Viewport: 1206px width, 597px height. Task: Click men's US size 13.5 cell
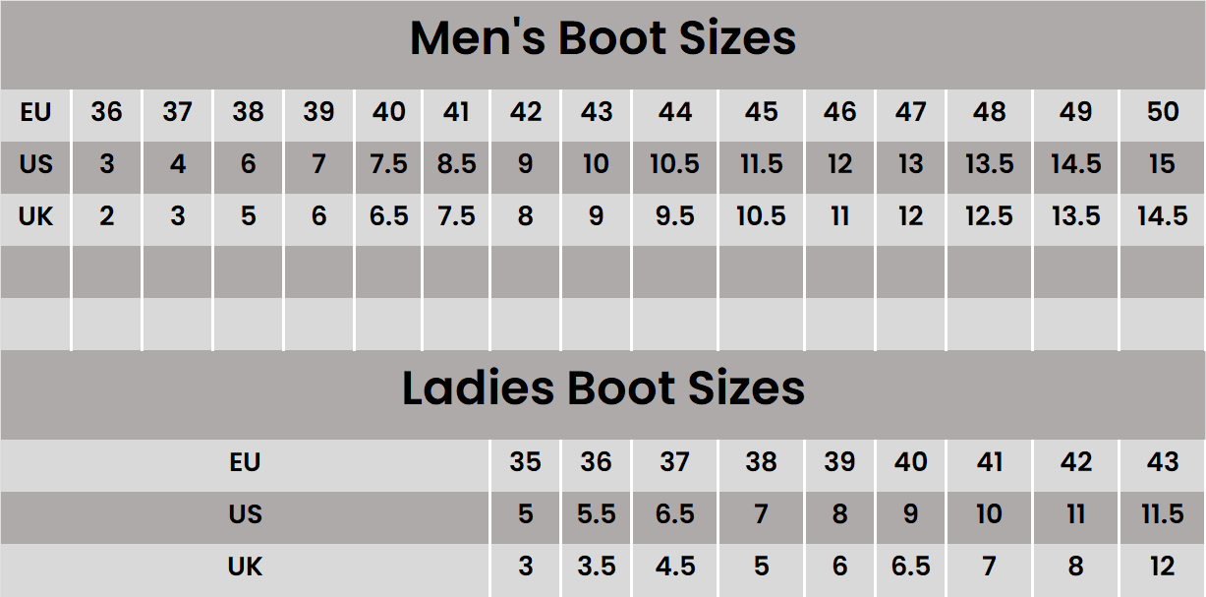point(990,164)
